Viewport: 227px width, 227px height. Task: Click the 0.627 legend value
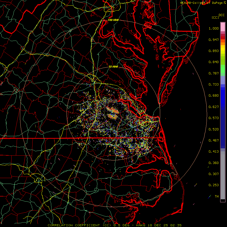(214, 107)
